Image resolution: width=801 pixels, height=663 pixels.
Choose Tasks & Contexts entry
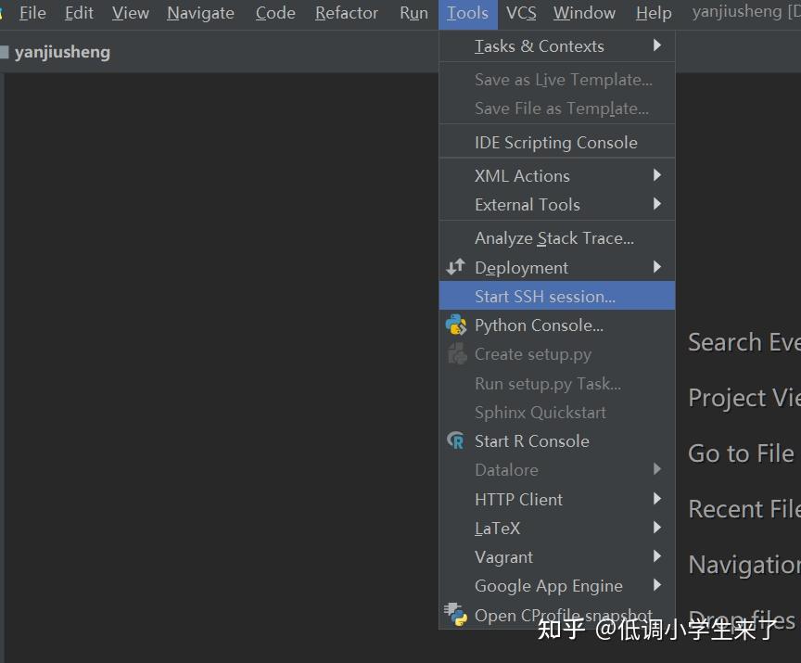coord(557,46)
